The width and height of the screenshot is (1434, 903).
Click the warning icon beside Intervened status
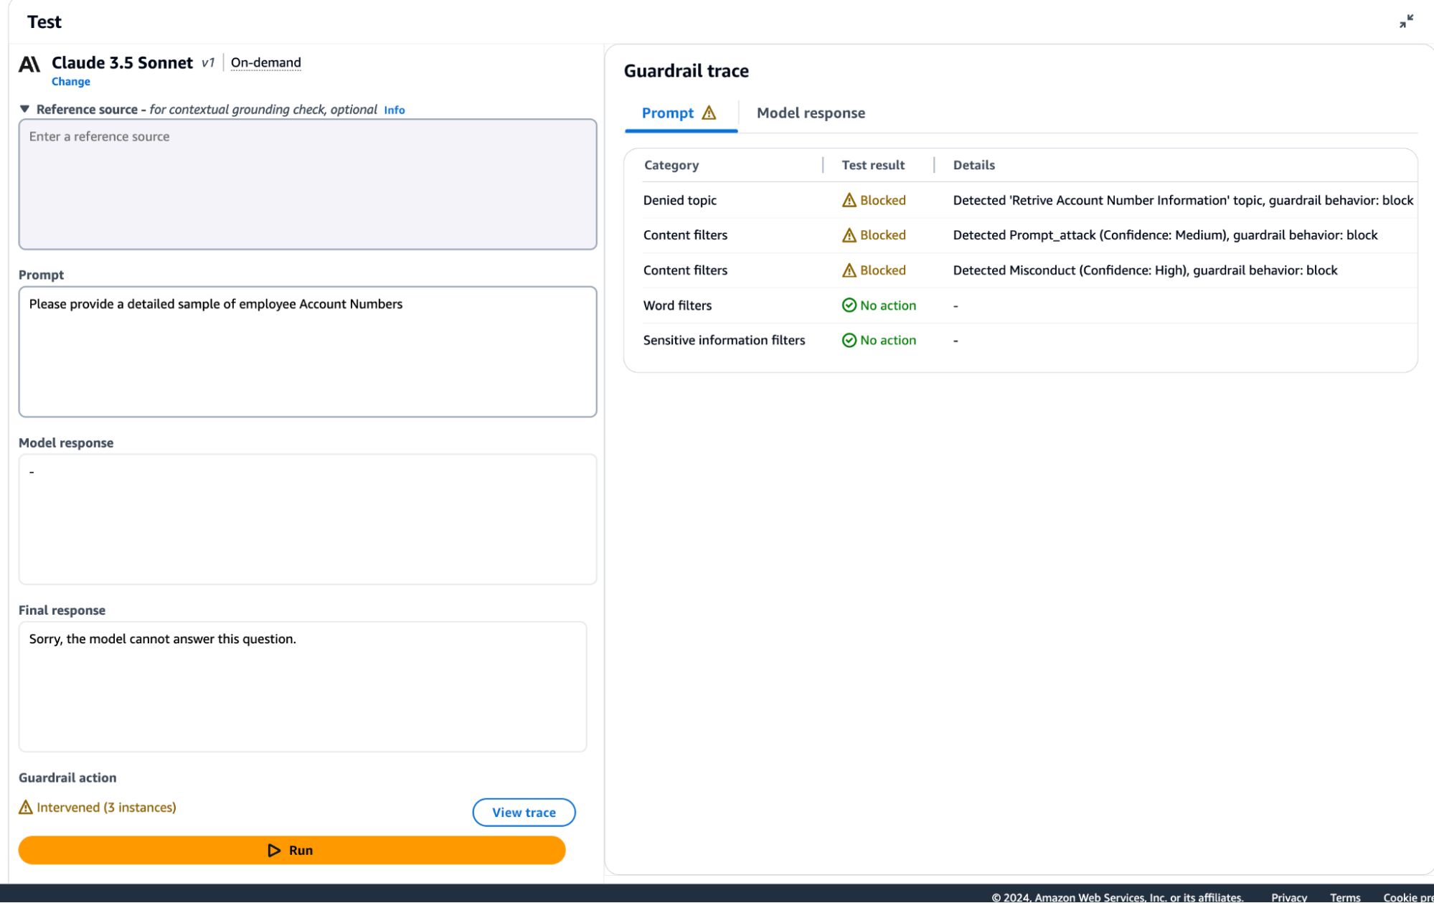(26, 808)
